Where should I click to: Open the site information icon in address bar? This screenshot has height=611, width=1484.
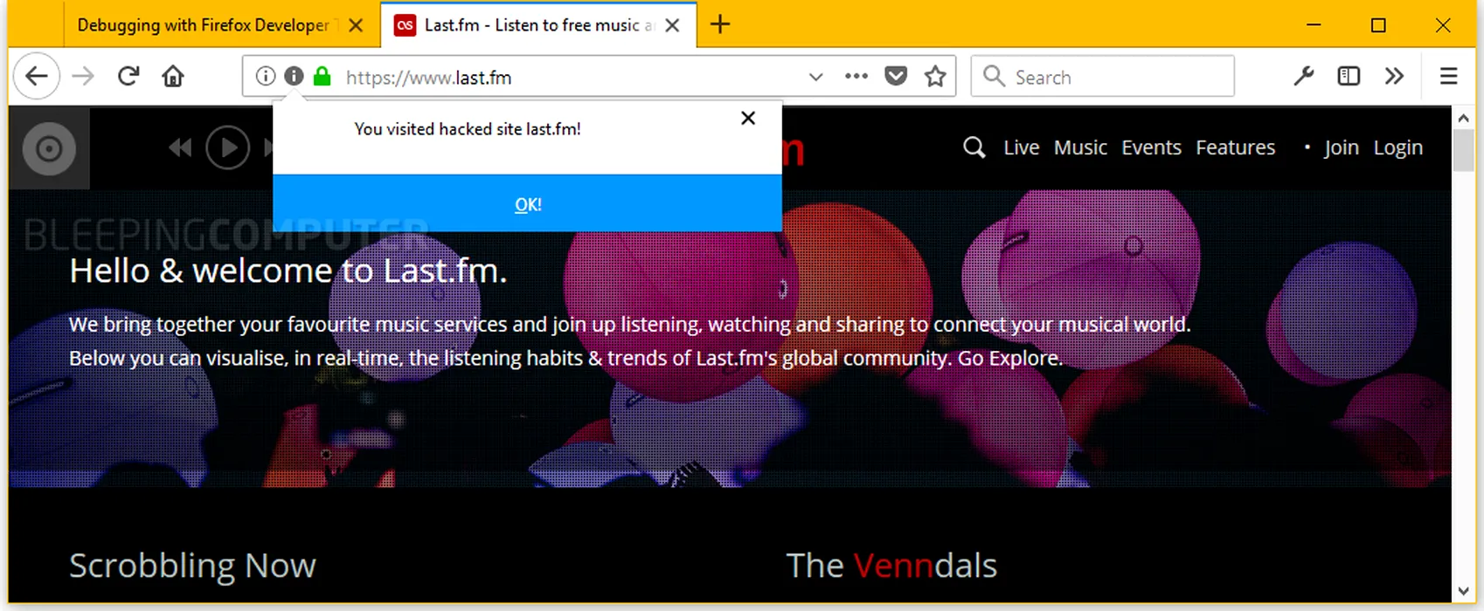click(x=266, y=77)
